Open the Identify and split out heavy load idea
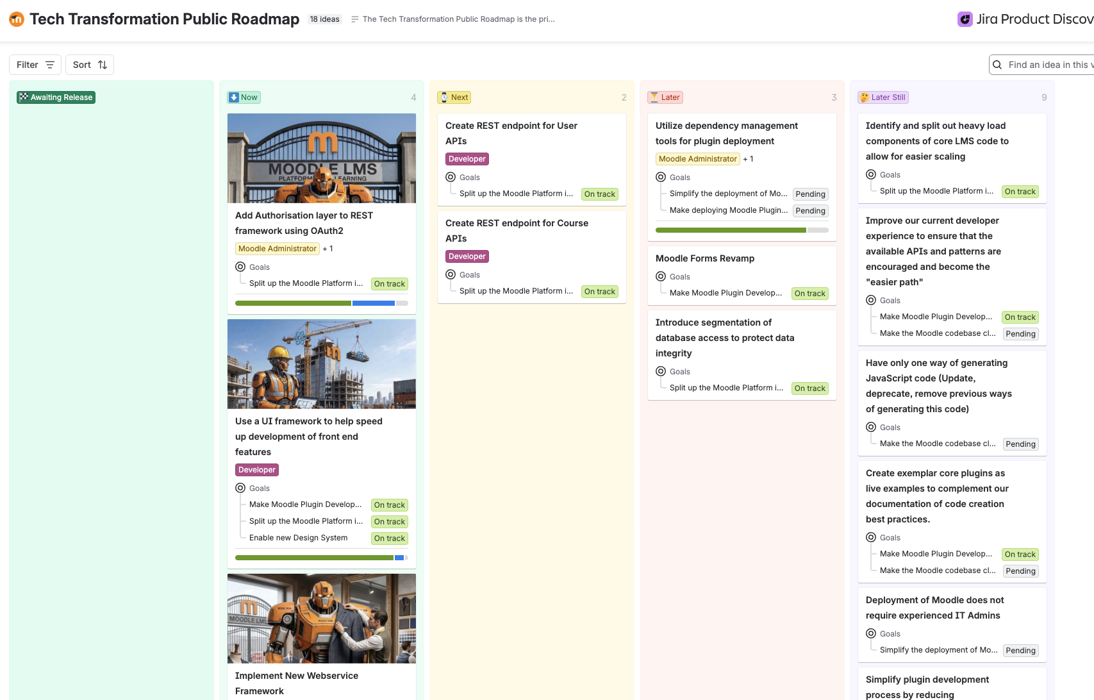 click(x=937, y=141)
